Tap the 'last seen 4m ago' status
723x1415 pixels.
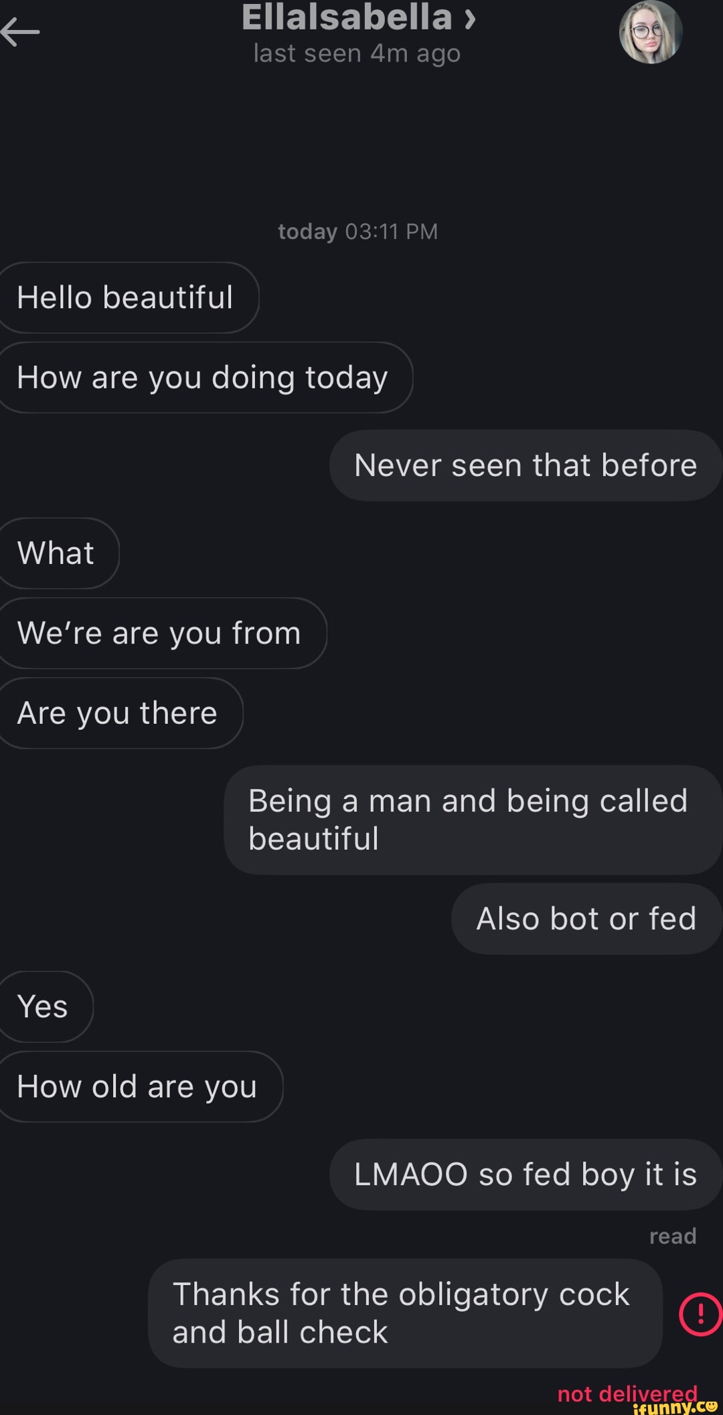tap(357, 54)
